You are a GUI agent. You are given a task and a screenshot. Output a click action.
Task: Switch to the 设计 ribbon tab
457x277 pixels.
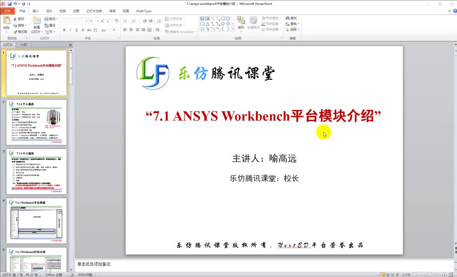49,11
